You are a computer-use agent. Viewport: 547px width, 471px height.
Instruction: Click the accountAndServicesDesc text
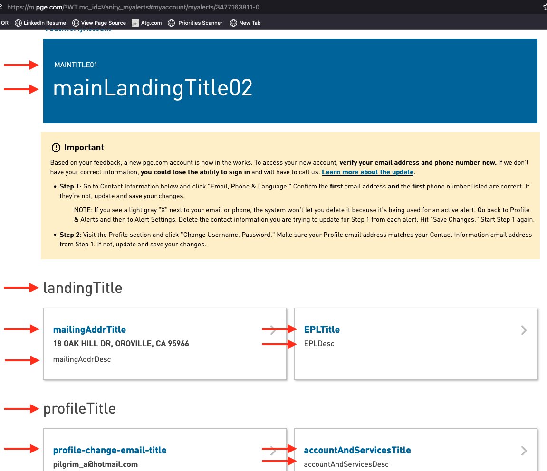coord(346,464)
